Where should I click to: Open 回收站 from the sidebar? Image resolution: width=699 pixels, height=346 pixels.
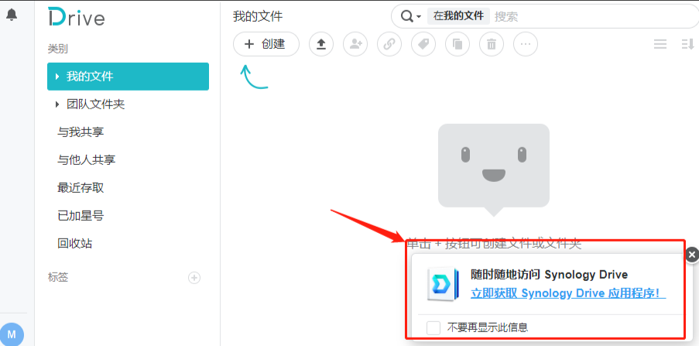coord(75,243)
